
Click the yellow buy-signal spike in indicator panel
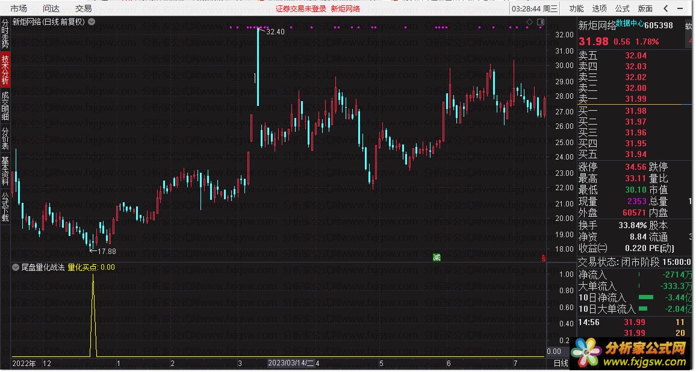(x=93, y=315)
